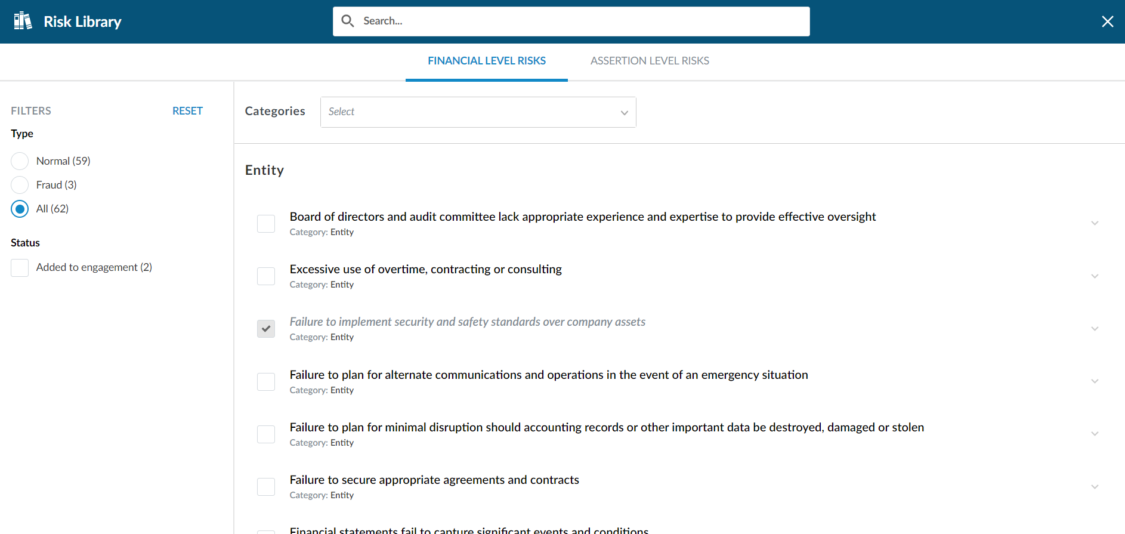Viewport: 1125px width, 534px height.
Task: Click into the Search field
Action: click(579, 21)
